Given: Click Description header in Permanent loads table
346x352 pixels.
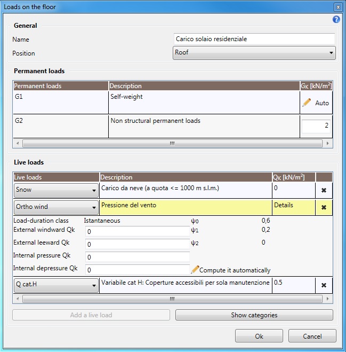Looking at the screenshot, I should point(204,86).
